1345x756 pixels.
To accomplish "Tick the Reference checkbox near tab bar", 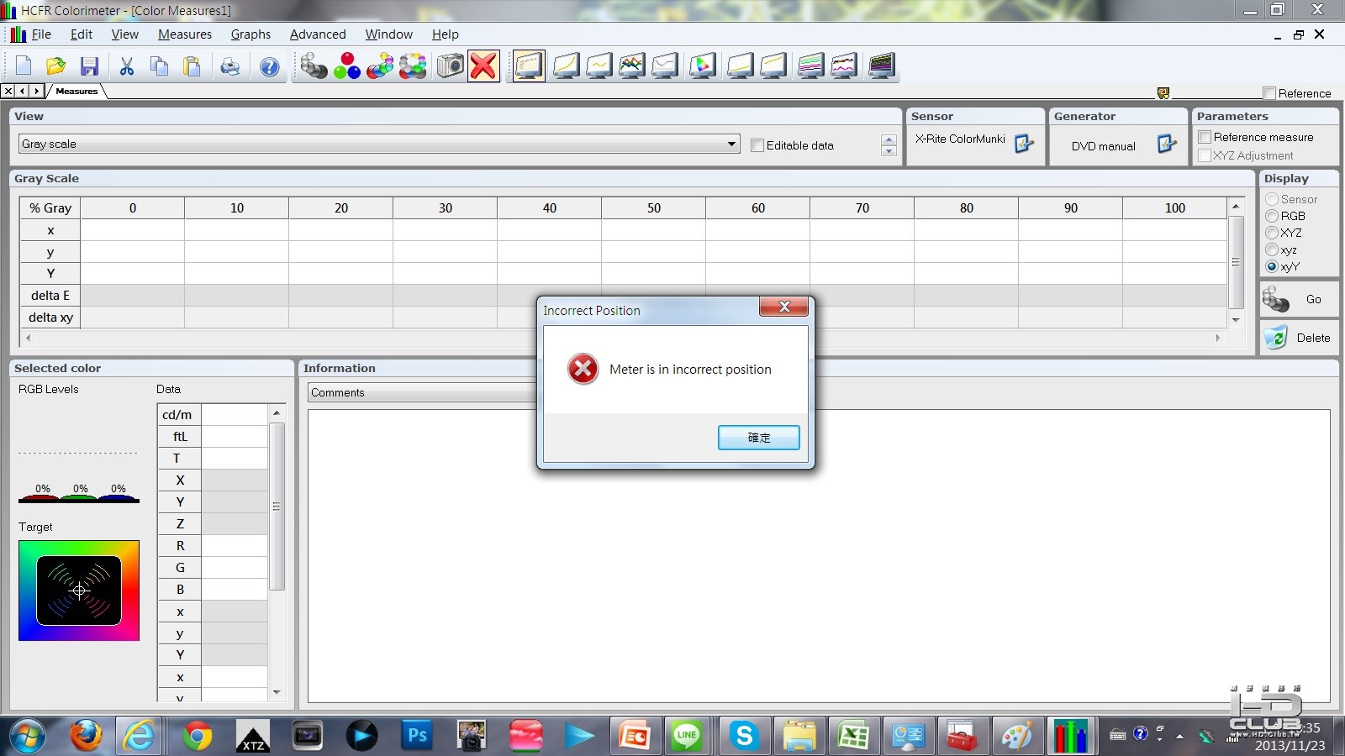I will 1269,93.
